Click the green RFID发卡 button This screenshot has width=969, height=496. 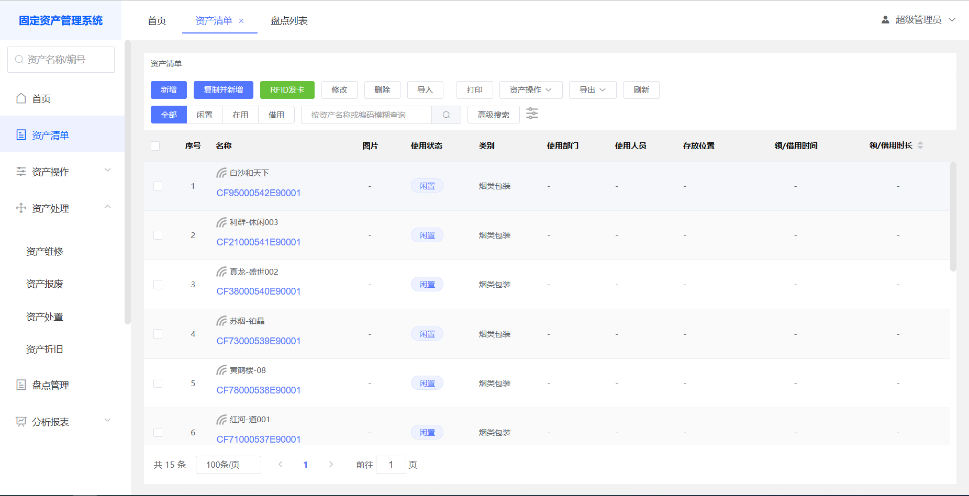(x=287, y=90)
